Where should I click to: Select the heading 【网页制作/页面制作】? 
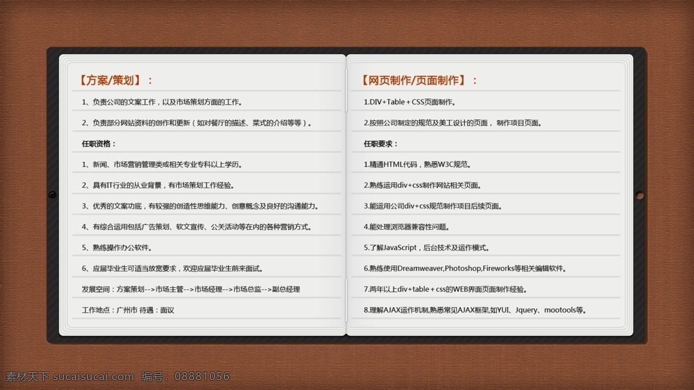[419, 80]
